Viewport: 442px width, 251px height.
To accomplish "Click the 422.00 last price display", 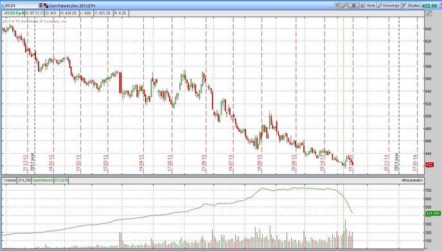I will [x=430, y=6].
